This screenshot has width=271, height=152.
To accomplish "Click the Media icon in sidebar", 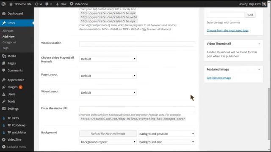I will (4, 56).
